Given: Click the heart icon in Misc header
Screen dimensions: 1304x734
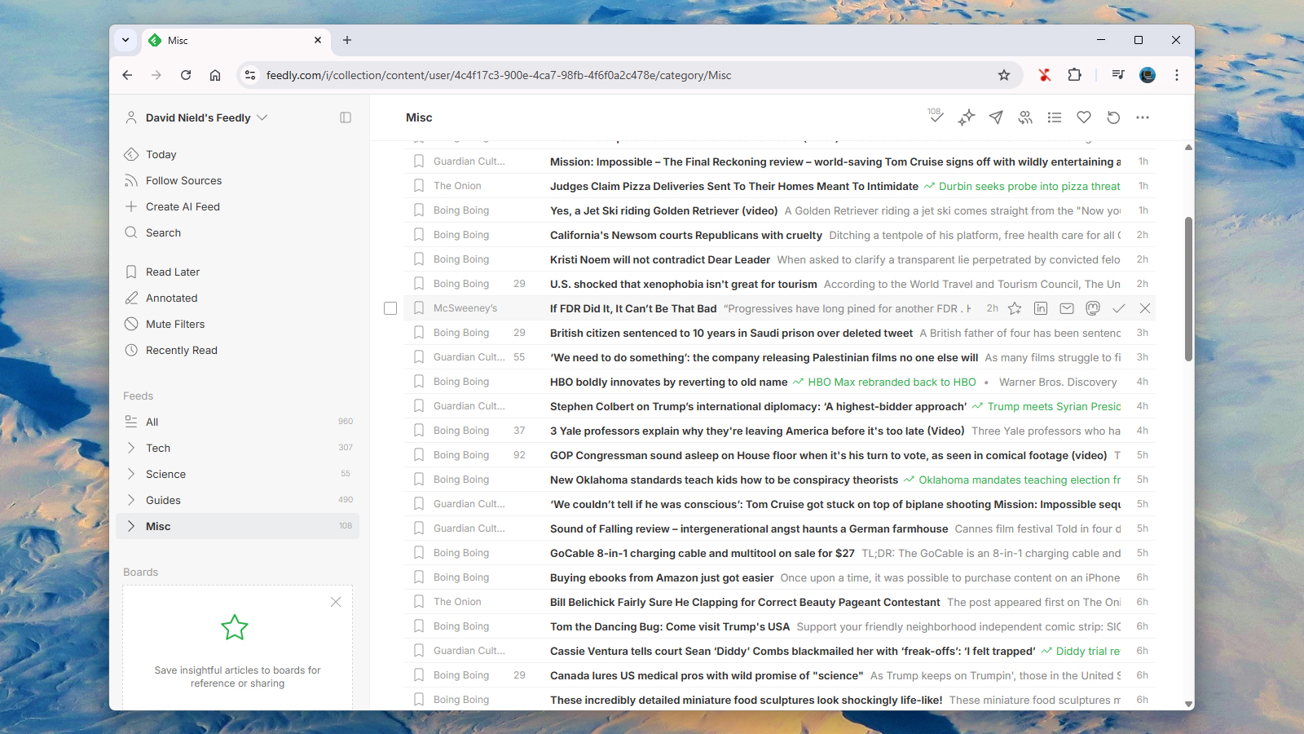Looking at the screenshot, I should click(1084, 117).
